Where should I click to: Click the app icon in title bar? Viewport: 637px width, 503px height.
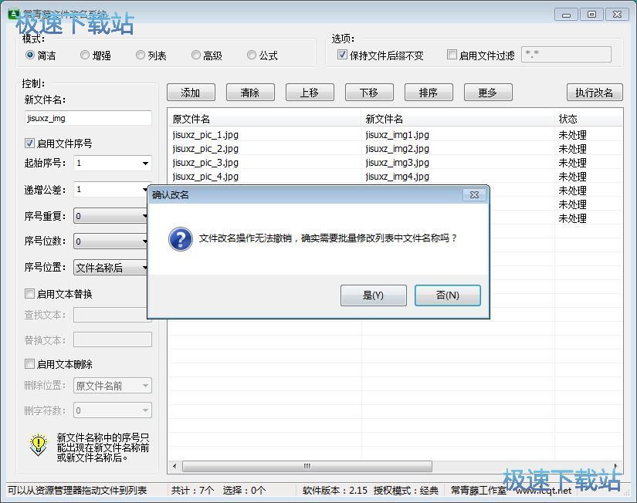pyautogui.click(x=14, y=14)
